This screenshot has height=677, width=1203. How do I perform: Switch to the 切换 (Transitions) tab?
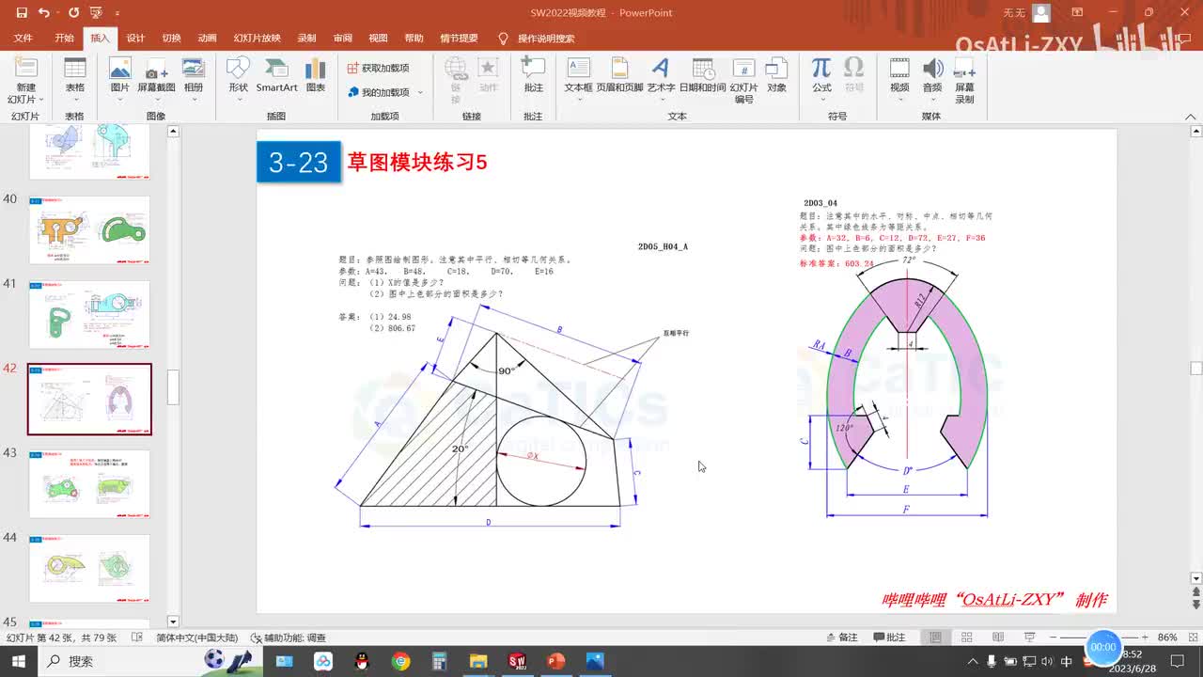[171, 39]
